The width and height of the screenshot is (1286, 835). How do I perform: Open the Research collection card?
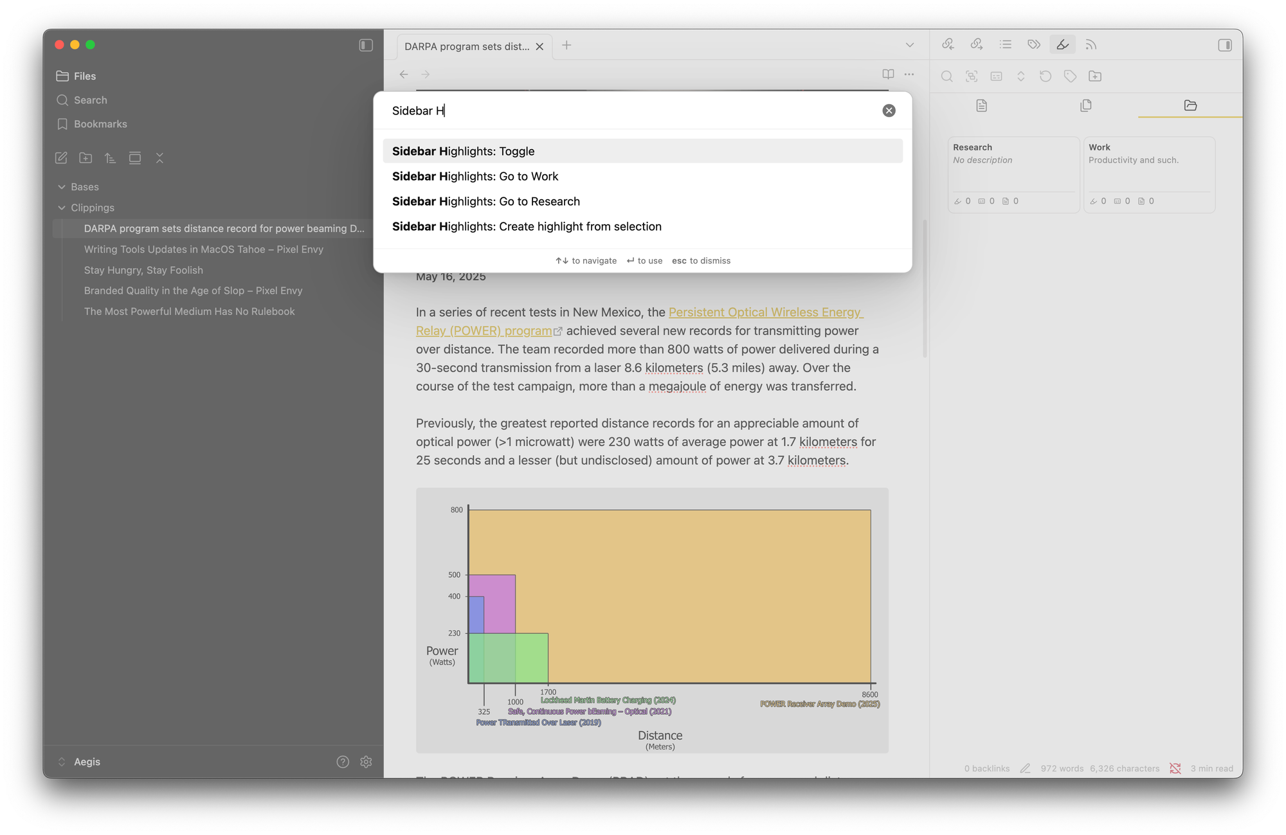1013,174
